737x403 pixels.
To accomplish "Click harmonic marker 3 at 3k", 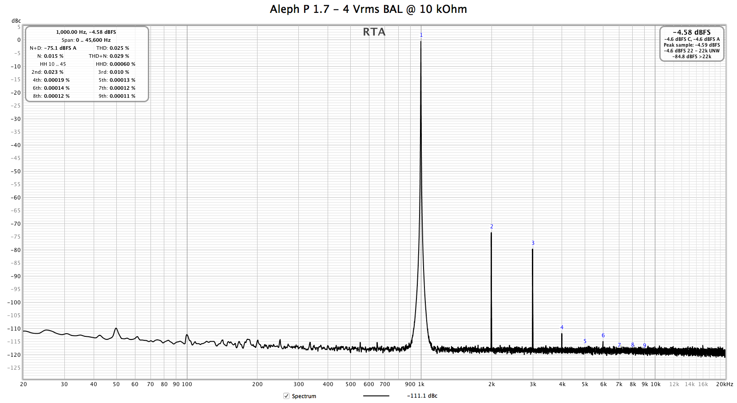I will click(533, 243).
